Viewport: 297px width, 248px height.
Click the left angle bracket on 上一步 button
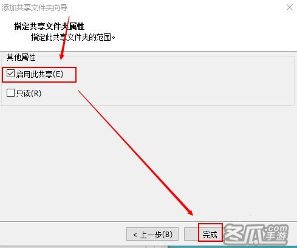(x=135, y=235)
